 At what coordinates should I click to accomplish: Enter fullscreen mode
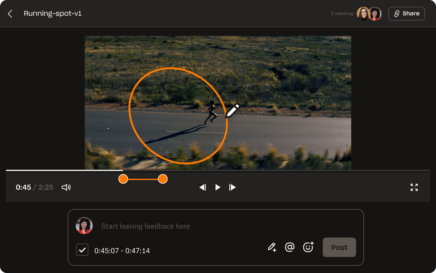(x=414, y=188)
